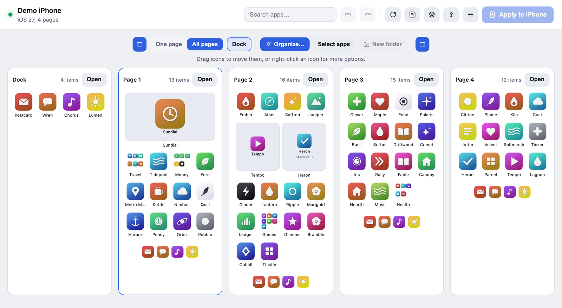Open the Dock panel with Open button
This screenshot has width=562, height=308.
pyautogui.click(x=94, y=80)
